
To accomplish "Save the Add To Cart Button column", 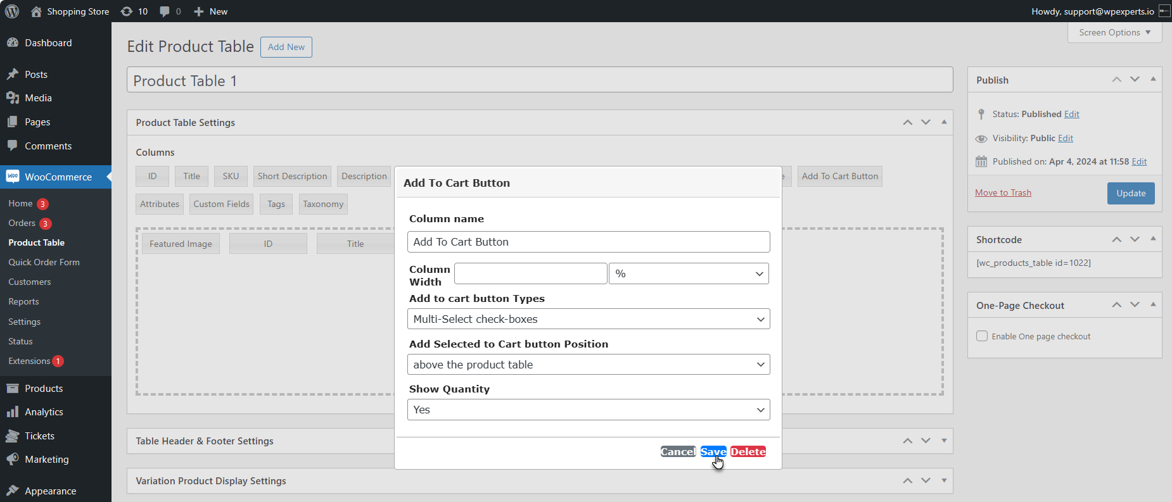I will click(x=713, y=451).
